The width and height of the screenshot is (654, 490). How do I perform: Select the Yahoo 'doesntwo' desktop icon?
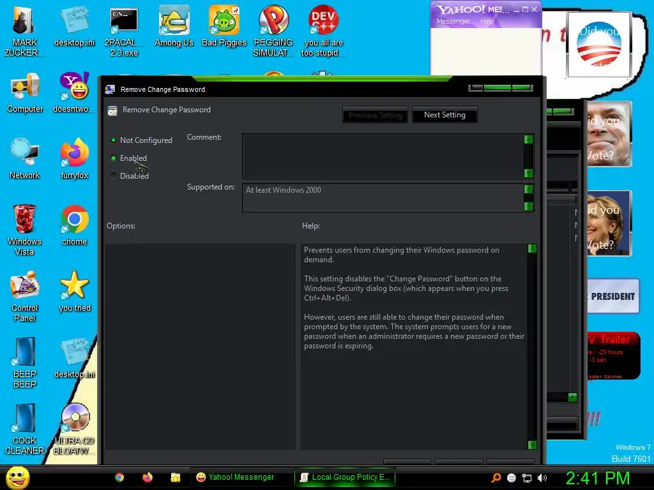74,93
